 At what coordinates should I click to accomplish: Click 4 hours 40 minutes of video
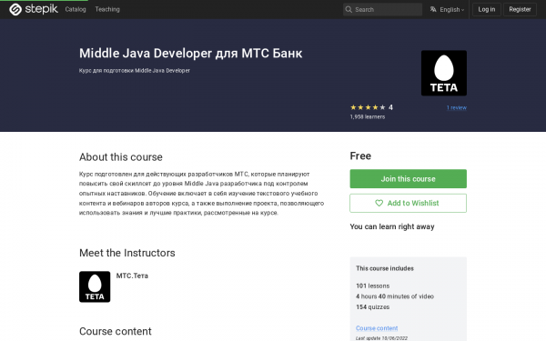[x=395, y=296]
